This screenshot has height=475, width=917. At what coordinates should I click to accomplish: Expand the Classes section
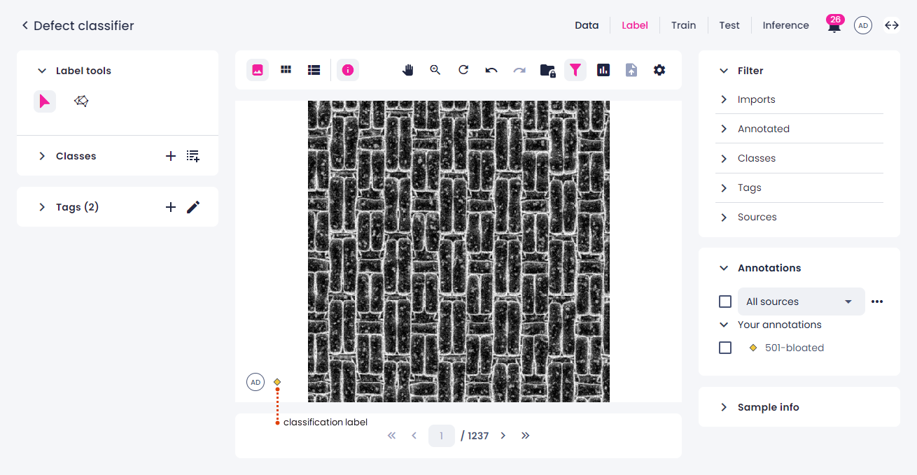[42, 156]
